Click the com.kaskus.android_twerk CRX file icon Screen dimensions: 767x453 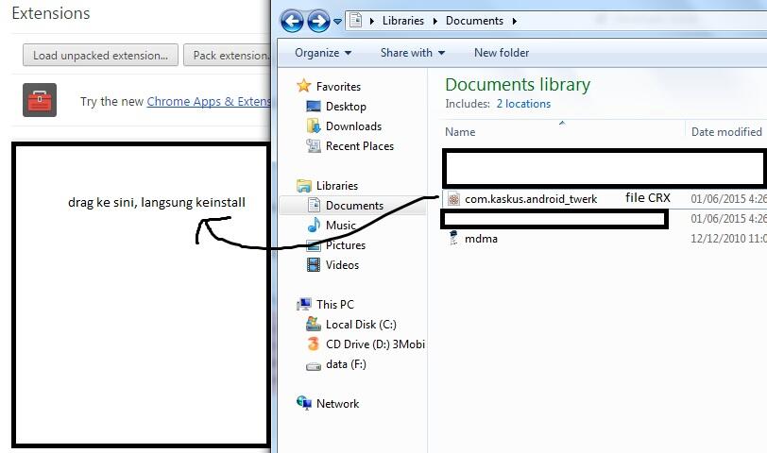[453, 199]
